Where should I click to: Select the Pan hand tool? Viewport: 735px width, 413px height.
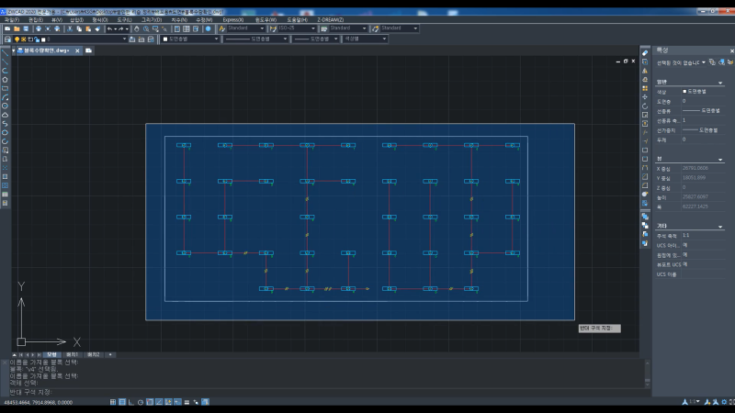pos(136,28)
